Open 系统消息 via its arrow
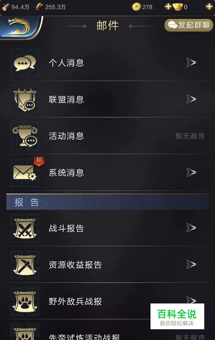Image resolution: width=215 pixels, height=340 pixels. click(191, 172)
